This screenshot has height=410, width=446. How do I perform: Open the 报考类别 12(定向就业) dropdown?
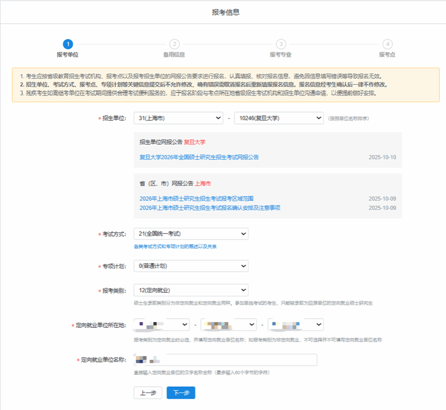coord(190,290)
